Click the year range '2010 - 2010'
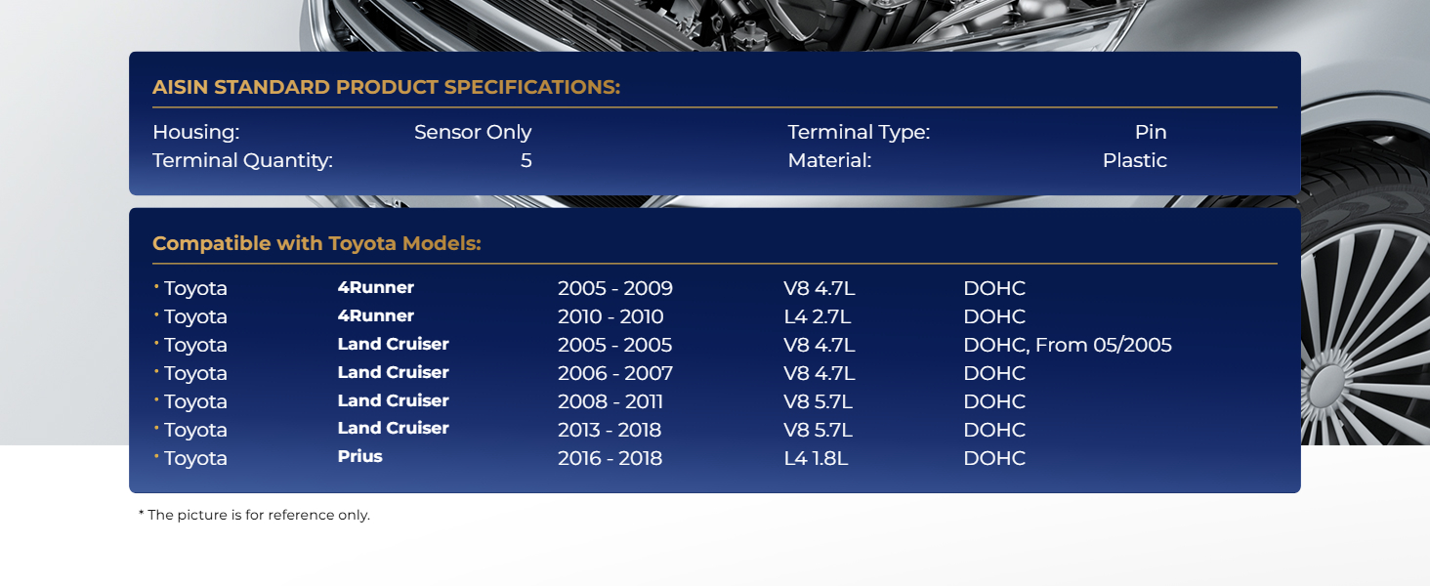Image resolution: width=1430 pixels, height=586 pixels. tap(610, 317)
